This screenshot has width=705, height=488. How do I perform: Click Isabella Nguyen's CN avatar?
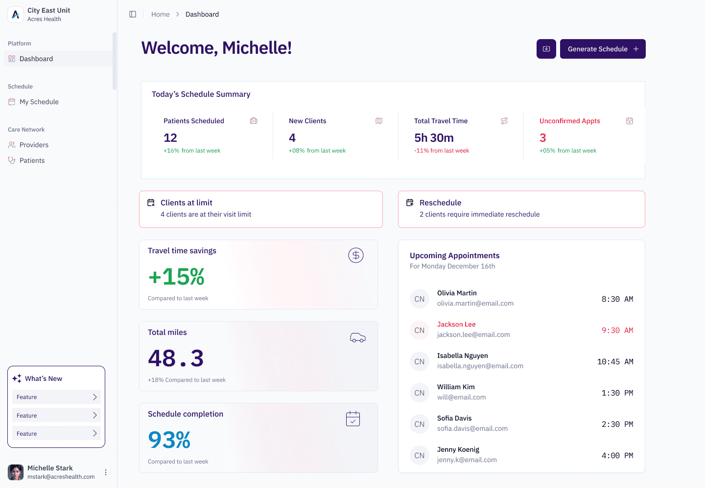tap(420, 362)
